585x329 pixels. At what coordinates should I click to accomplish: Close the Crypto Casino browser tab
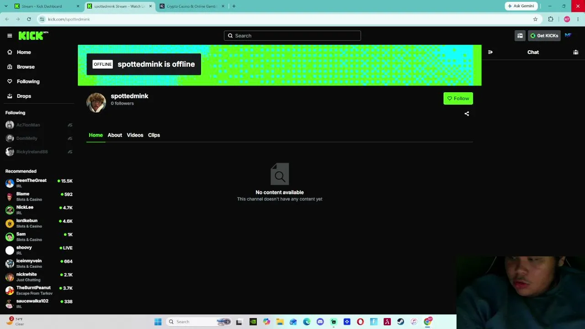coord(223,6)
